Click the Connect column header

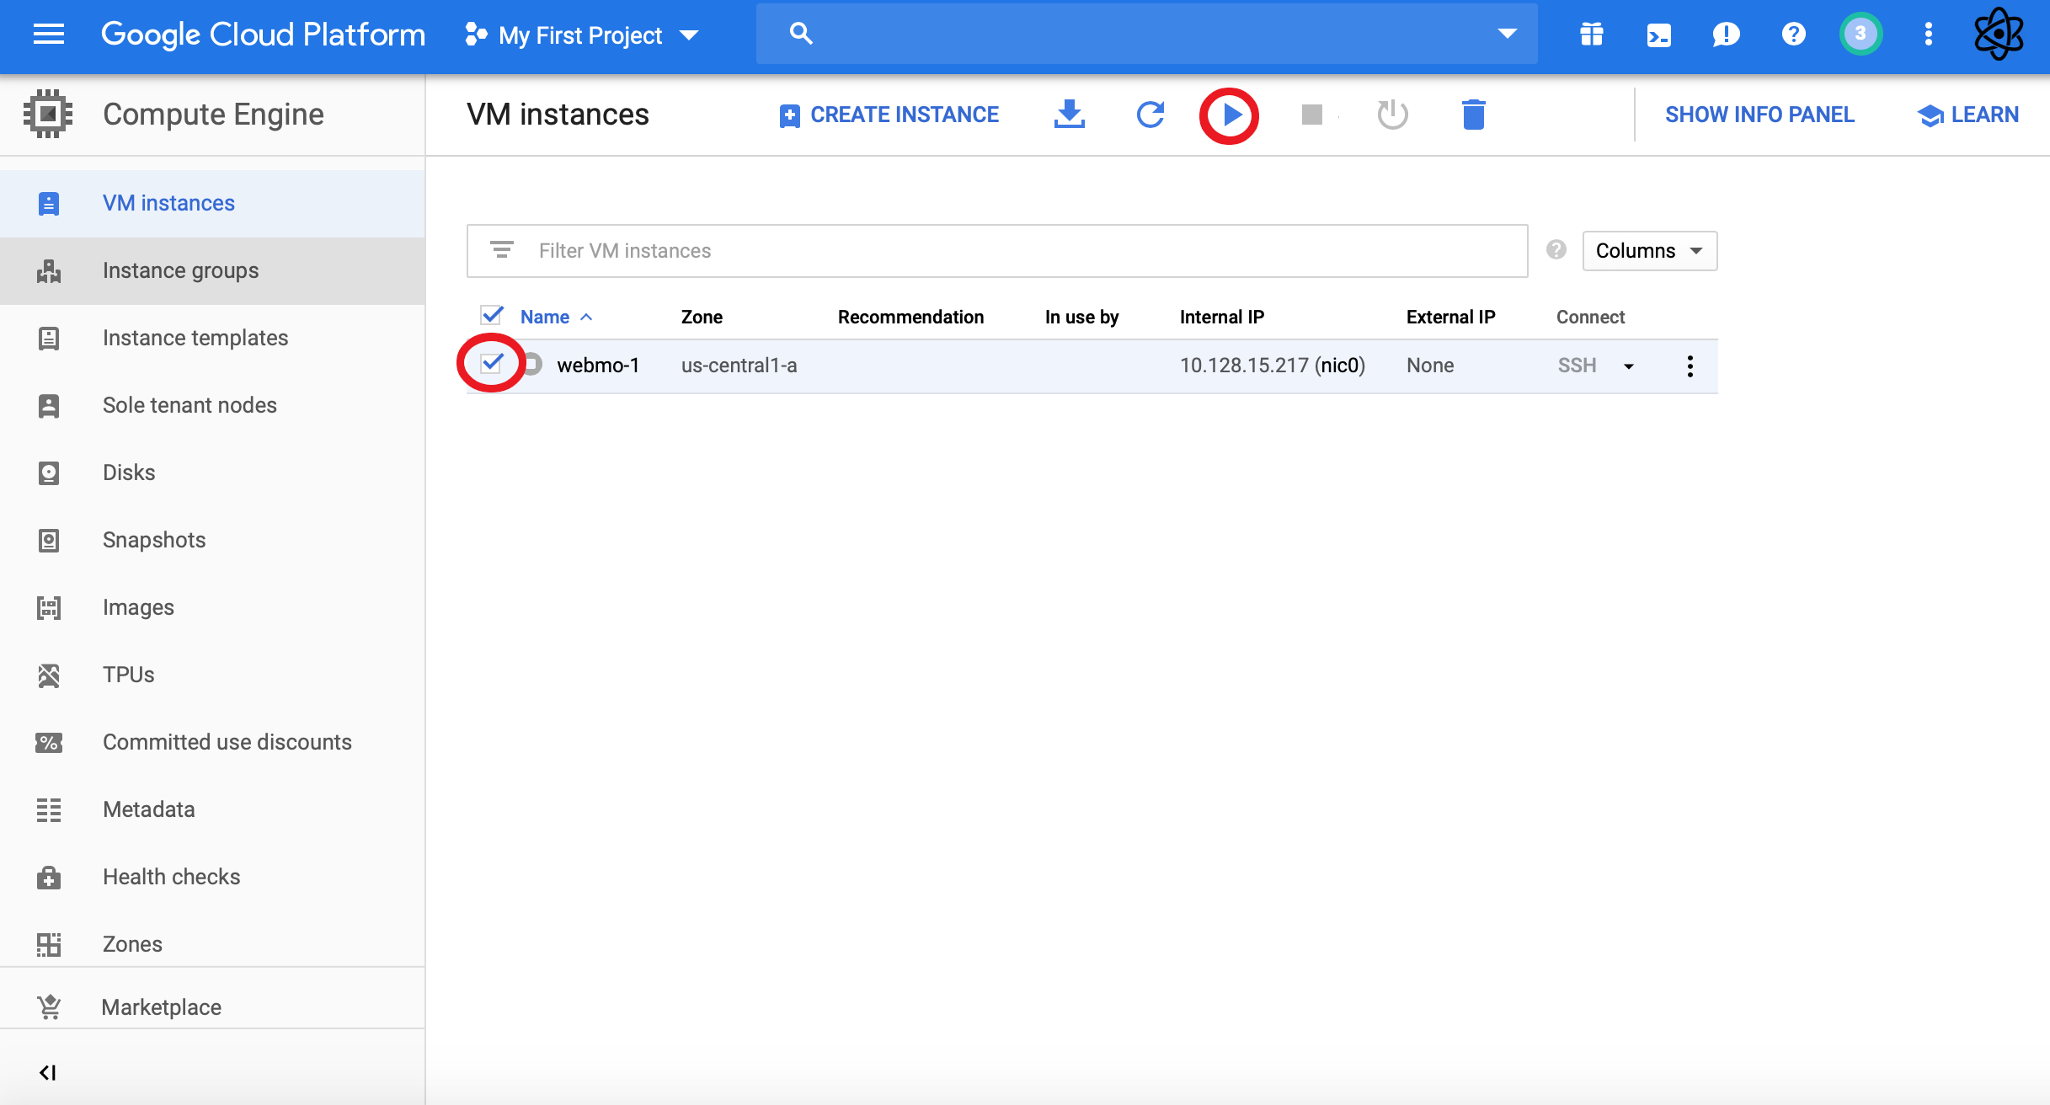tap(1590, 317)
